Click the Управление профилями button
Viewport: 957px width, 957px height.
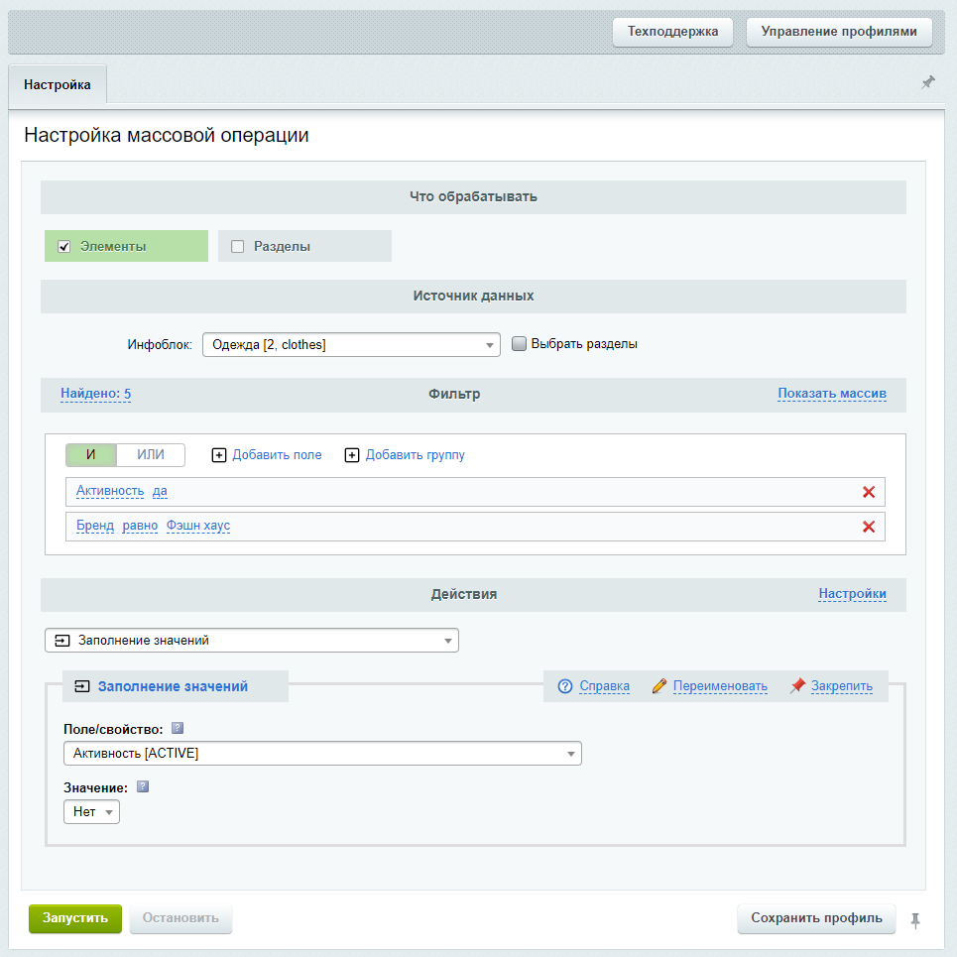(838, 32)
